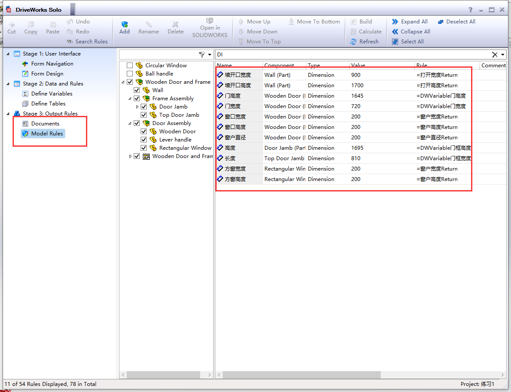Select the 方窗高度 dimension rule icon

pos(220,179)
